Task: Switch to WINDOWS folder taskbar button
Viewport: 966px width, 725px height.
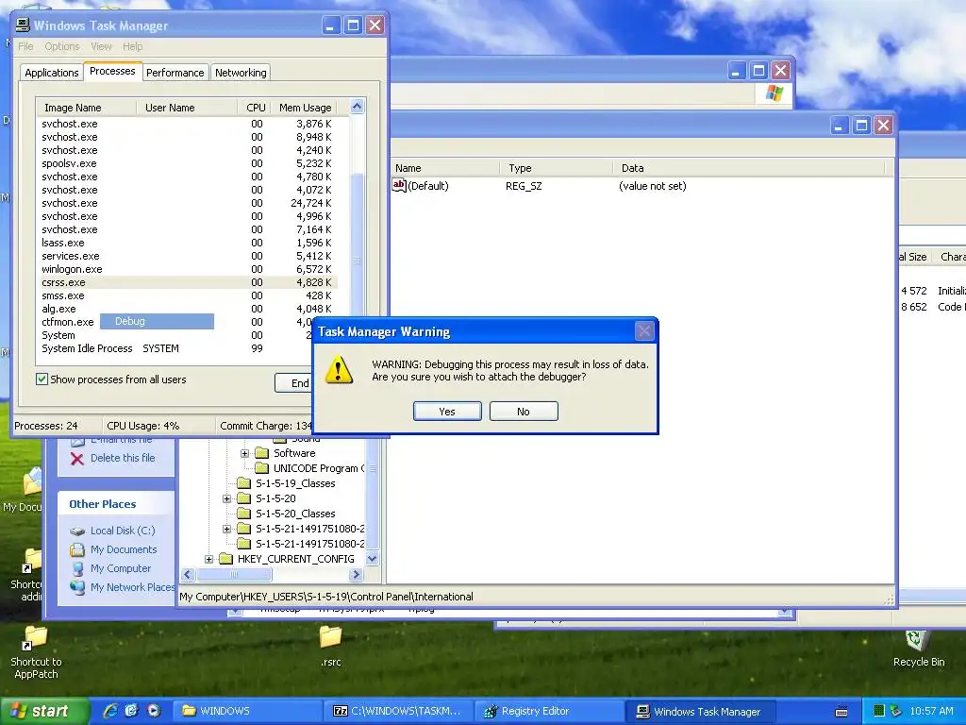Action: coord(246,711)
